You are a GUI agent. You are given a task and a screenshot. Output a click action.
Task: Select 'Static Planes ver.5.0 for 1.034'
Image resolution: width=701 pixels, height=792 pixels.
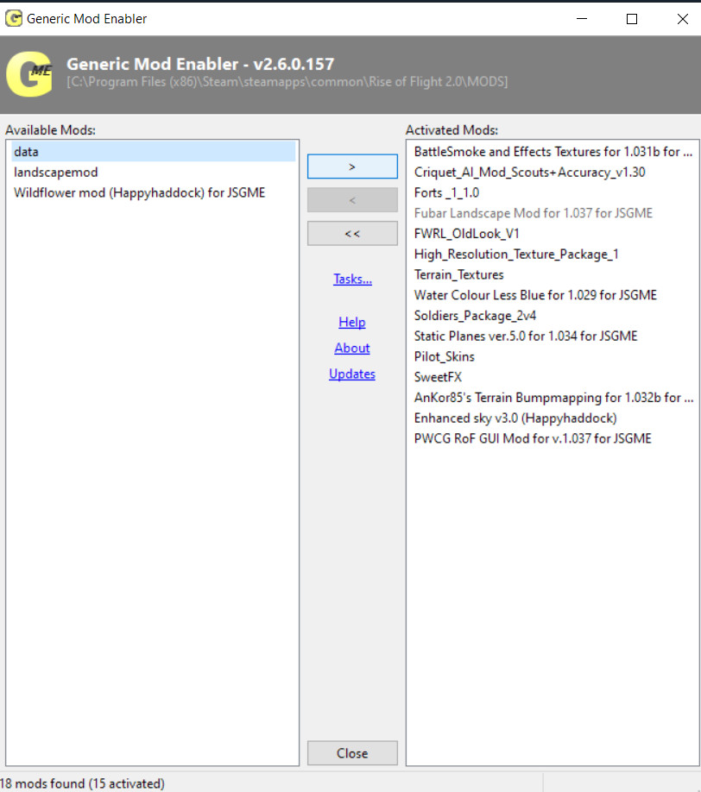(x=553, y=336)
